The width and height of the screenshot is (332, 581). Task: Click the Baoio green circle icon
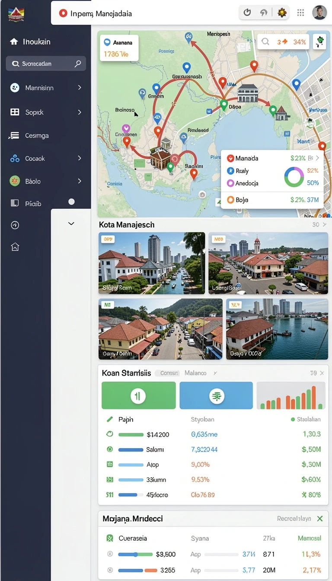15,181
